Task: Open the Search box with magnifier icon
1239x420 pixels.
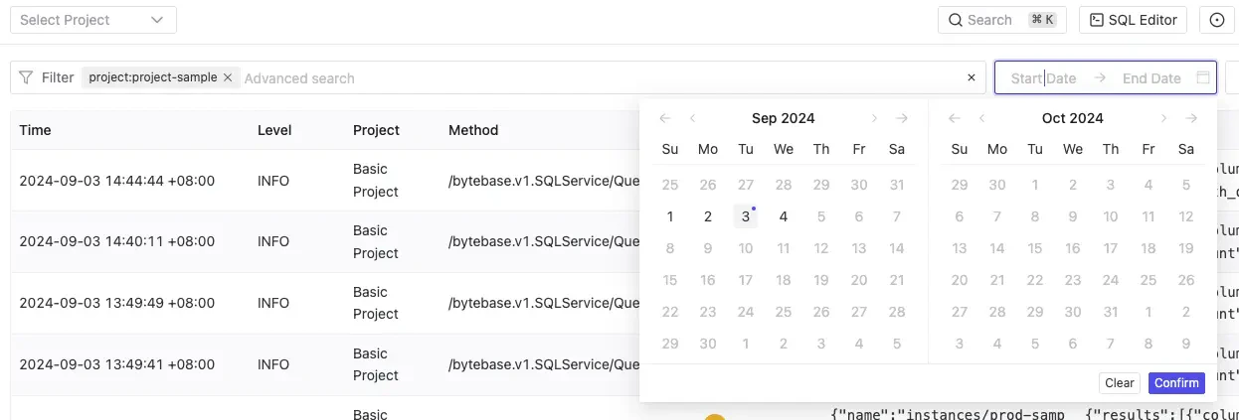Action: click(x=1002, y=20)
